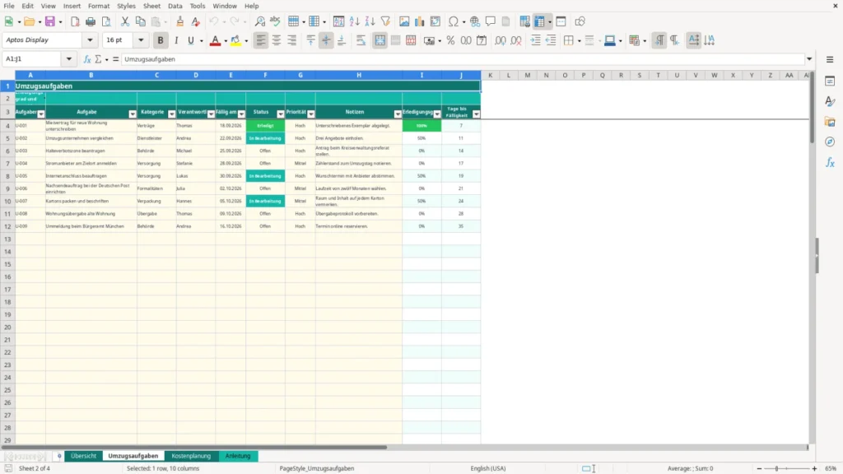Open filter dropdown for Notizen column
Screen dimensions: 843x474
click(398, 114)
